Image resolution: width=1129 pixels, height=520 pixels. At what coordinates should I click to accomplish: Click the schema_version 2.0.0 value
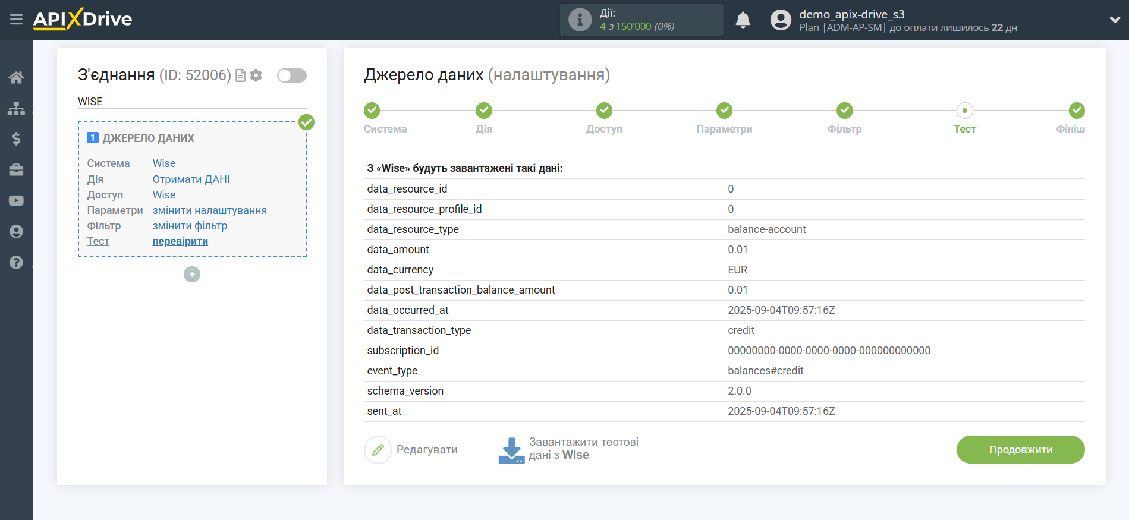pos(739,391)
